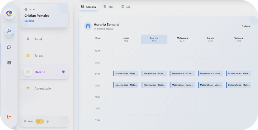
Task: Click the purple indicator beside Horario
Action: [x=63, y=72]
